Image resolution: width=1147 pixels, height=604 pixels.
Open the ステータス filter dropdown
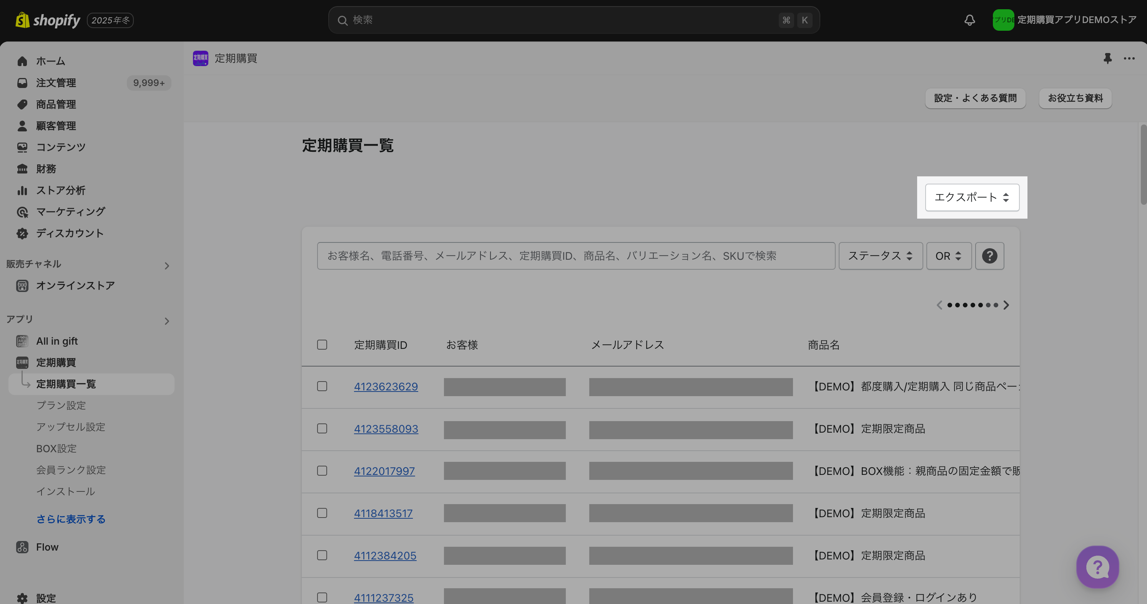[880, 256]
